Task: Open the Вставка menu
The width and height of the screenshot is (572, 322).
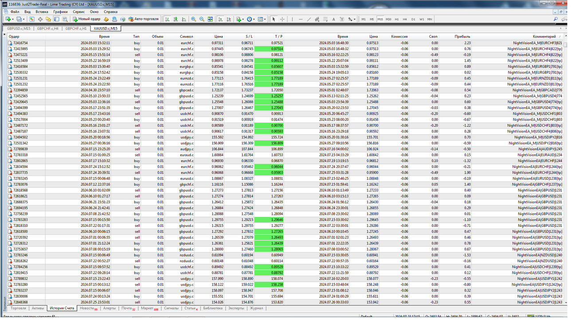Action: click(42, 12)
